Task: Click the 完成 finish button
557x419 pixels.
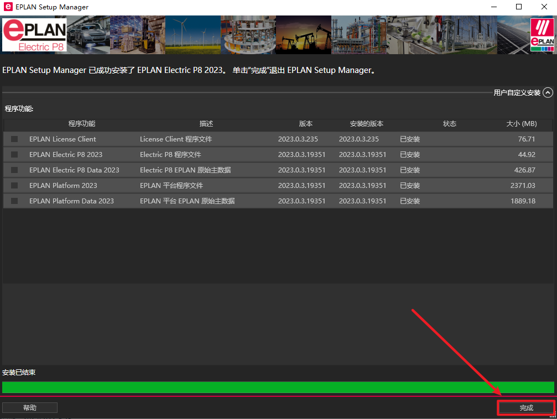Action: (x=526, y=408)
